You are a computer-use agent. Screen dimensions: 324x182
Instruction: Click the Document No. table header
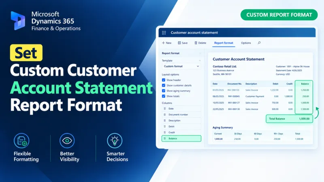[234, 84]
